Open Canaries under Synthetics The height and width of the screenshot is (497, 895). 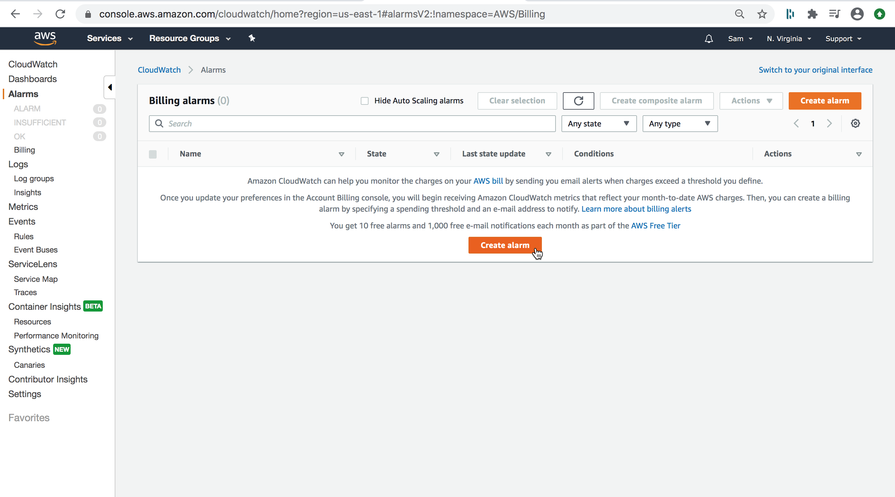pyautogui.click(x=29, y=365)
